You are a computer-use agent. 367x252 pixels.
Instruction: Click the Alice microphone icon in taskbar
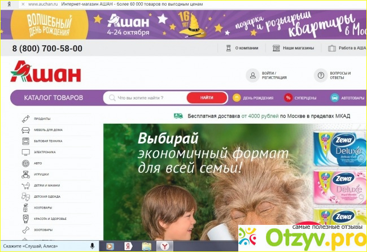click(x=92, y=246)
